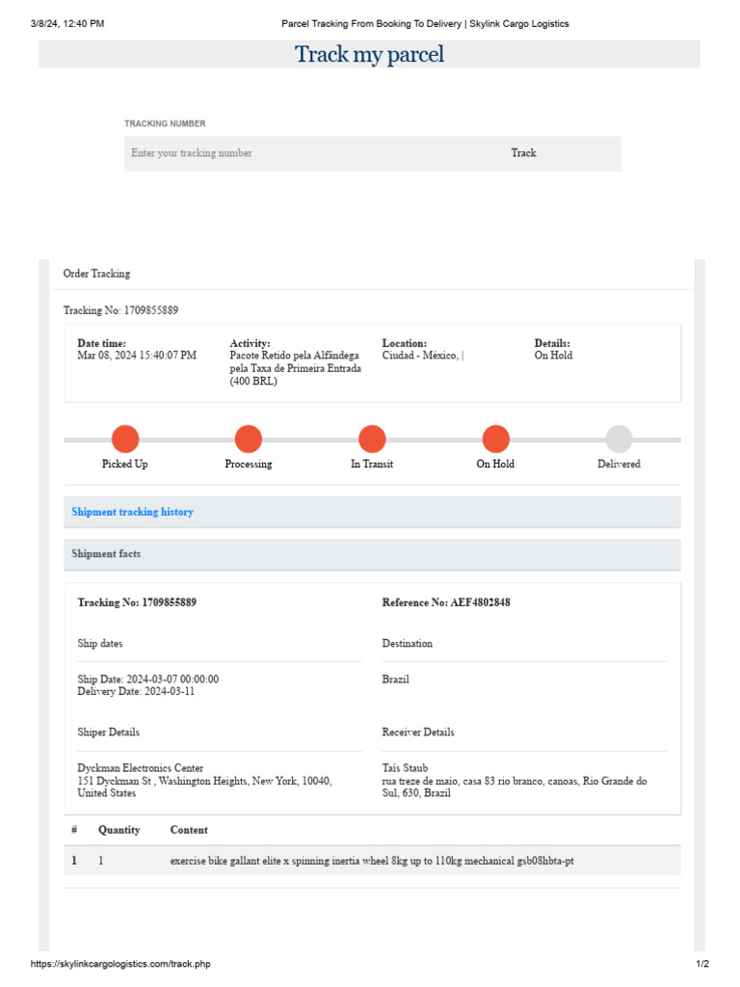Open the skylinkcargologistics.com track.php footer URL
Image resolution: width=740 pixels, height=987 pixels.
(x=120, y=964)
